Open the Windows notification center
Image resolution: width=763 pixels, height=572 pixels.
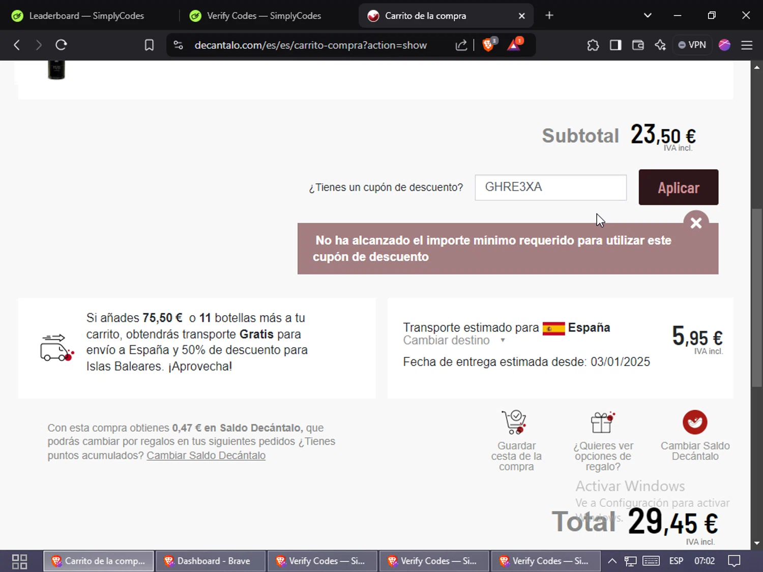coord(734,561)
